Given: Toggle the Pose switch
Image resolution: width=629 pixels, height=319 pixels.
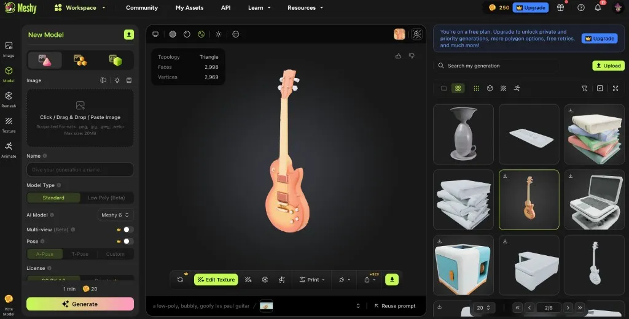Looking at the screenshot, I should (128, 241).
